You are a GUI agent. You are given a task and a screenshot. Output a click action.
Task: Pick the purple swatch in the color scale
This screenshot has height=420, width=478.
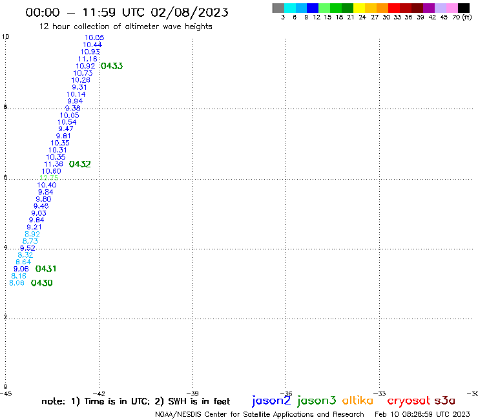coord(429,8)
